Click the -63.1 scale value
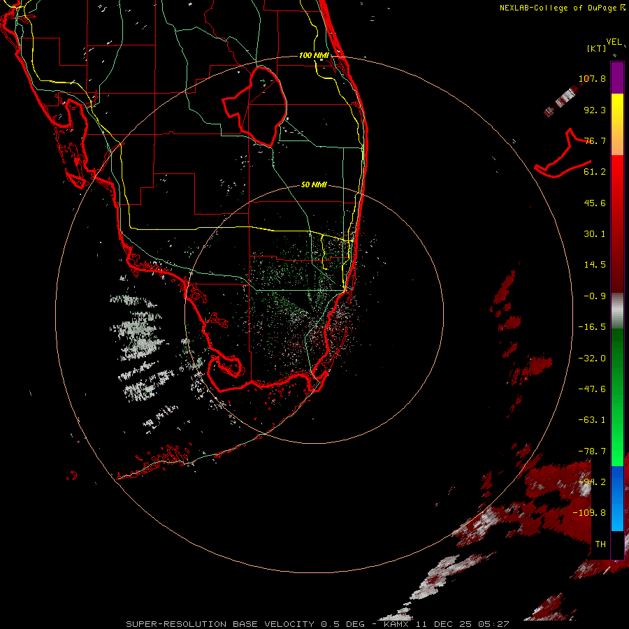The height and width of the screenshot is (629, 629). pos(592,420)
